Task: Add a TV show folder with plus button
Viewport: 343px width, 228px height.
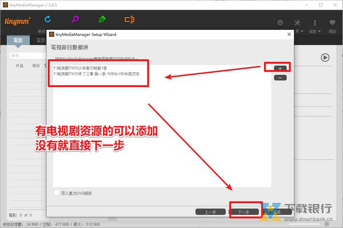Action: tap(280, 68)
